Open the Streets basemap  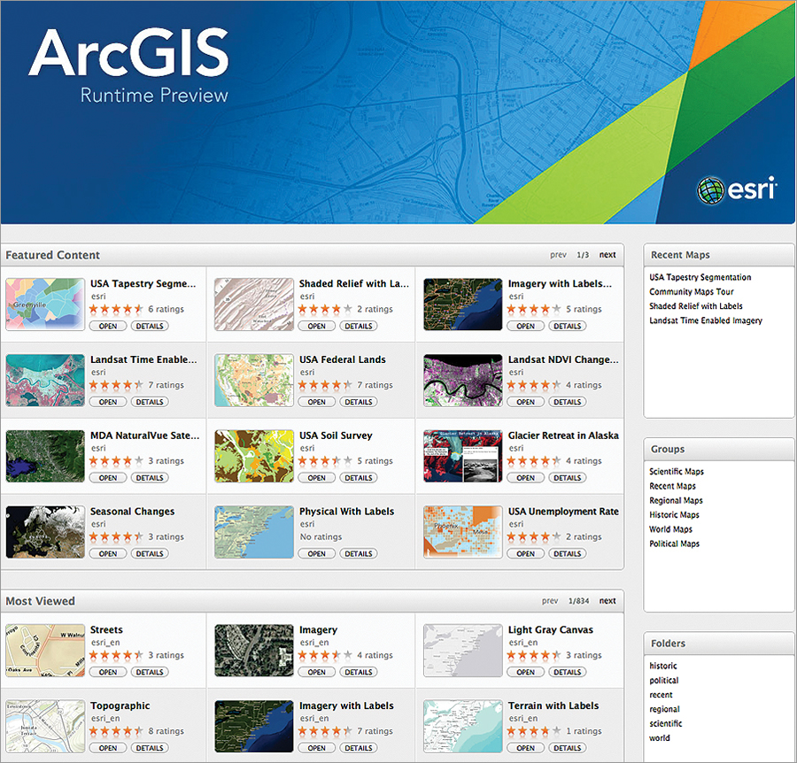(x=108, y=672)
